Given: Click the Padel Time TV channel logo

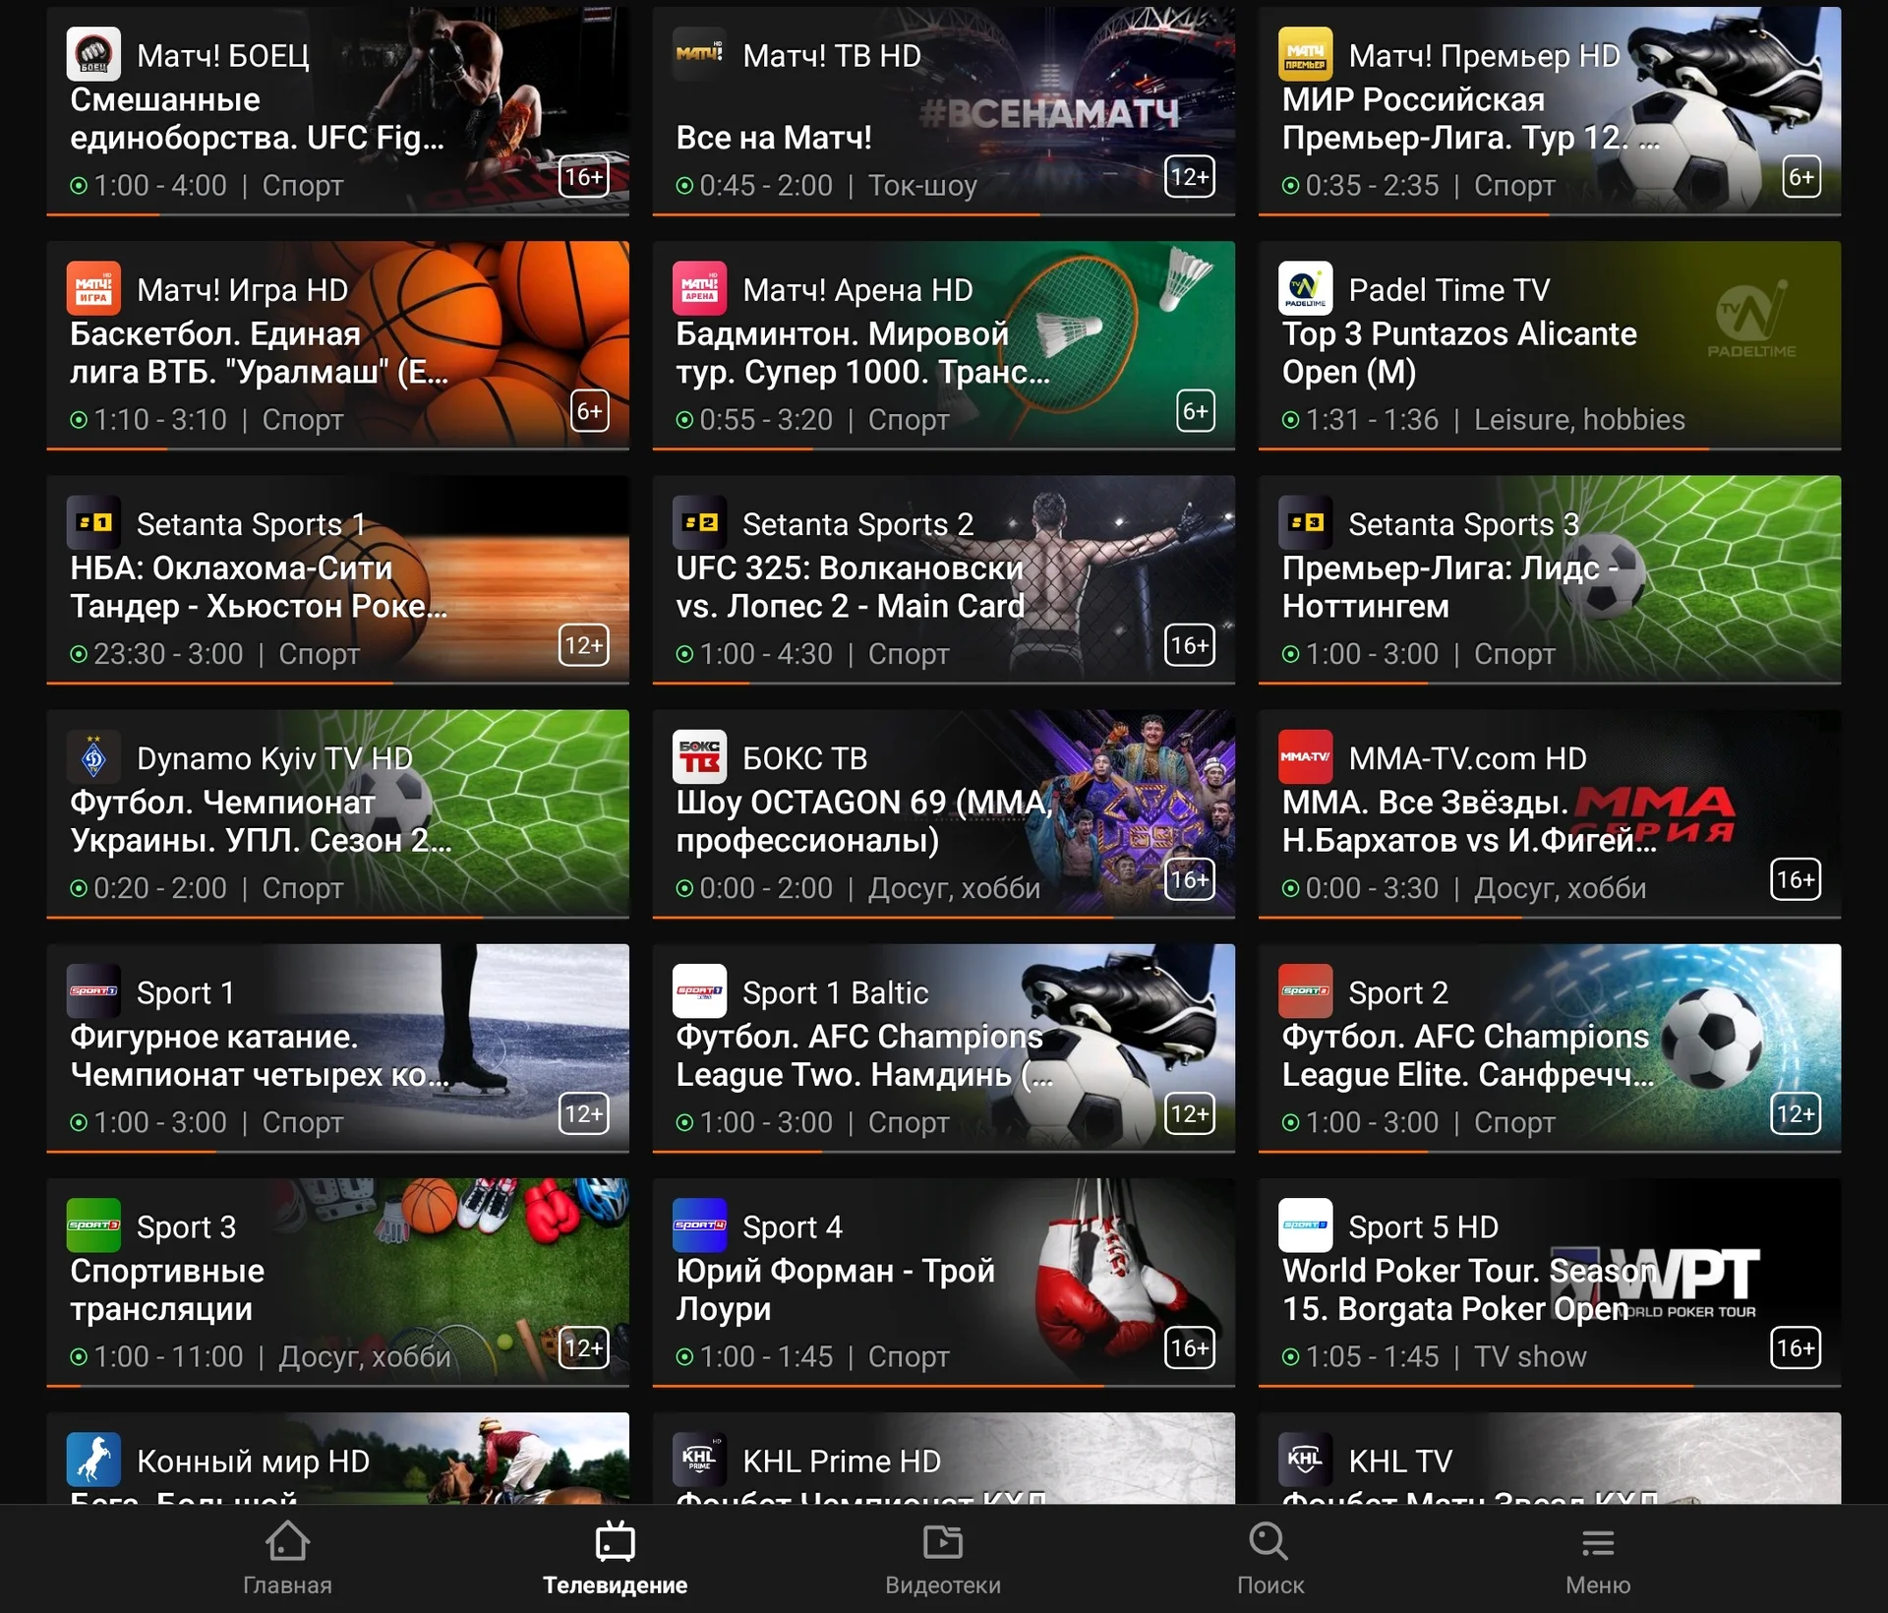Looking at the screenshot, I should [x=1305, y=288].
